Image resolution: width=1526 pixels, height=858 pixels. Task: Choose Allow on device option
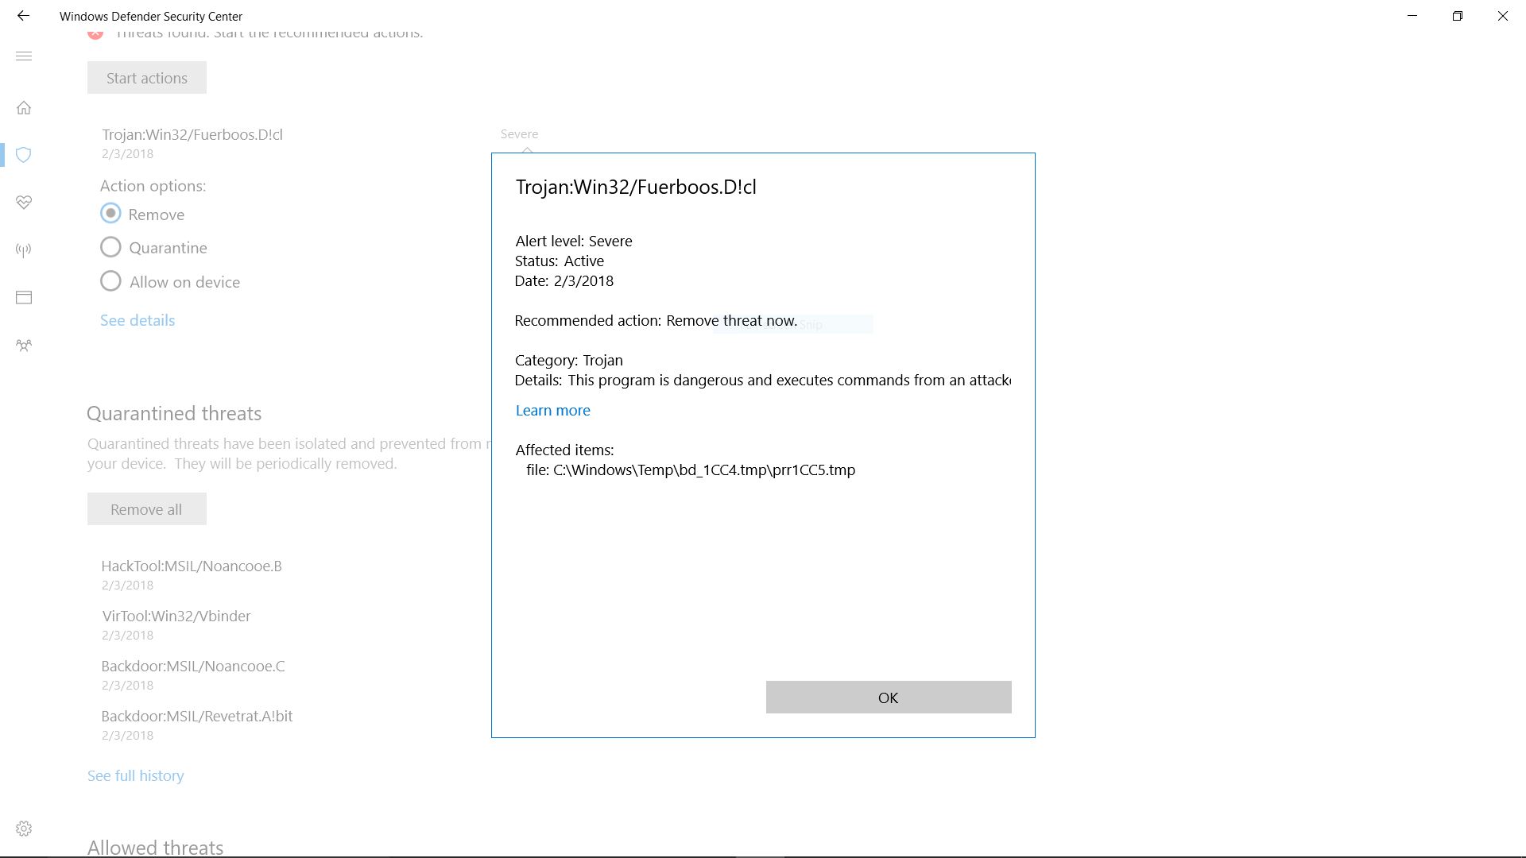pos(111,281)
